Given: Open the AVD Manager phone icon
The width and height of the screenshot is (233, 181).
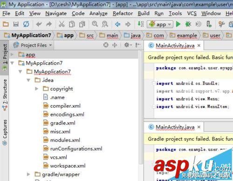Looking at the screenshot, I should (209, 24).
